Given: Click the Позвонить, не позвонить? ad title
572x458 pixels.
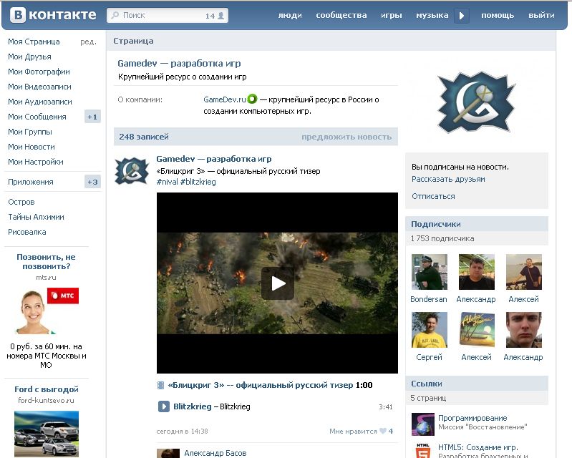Looking at the screenshot, I should 47,261.
